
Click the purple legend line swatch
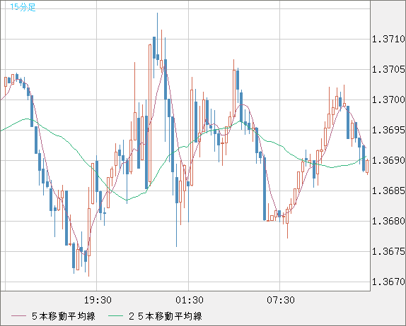point(18,316)
